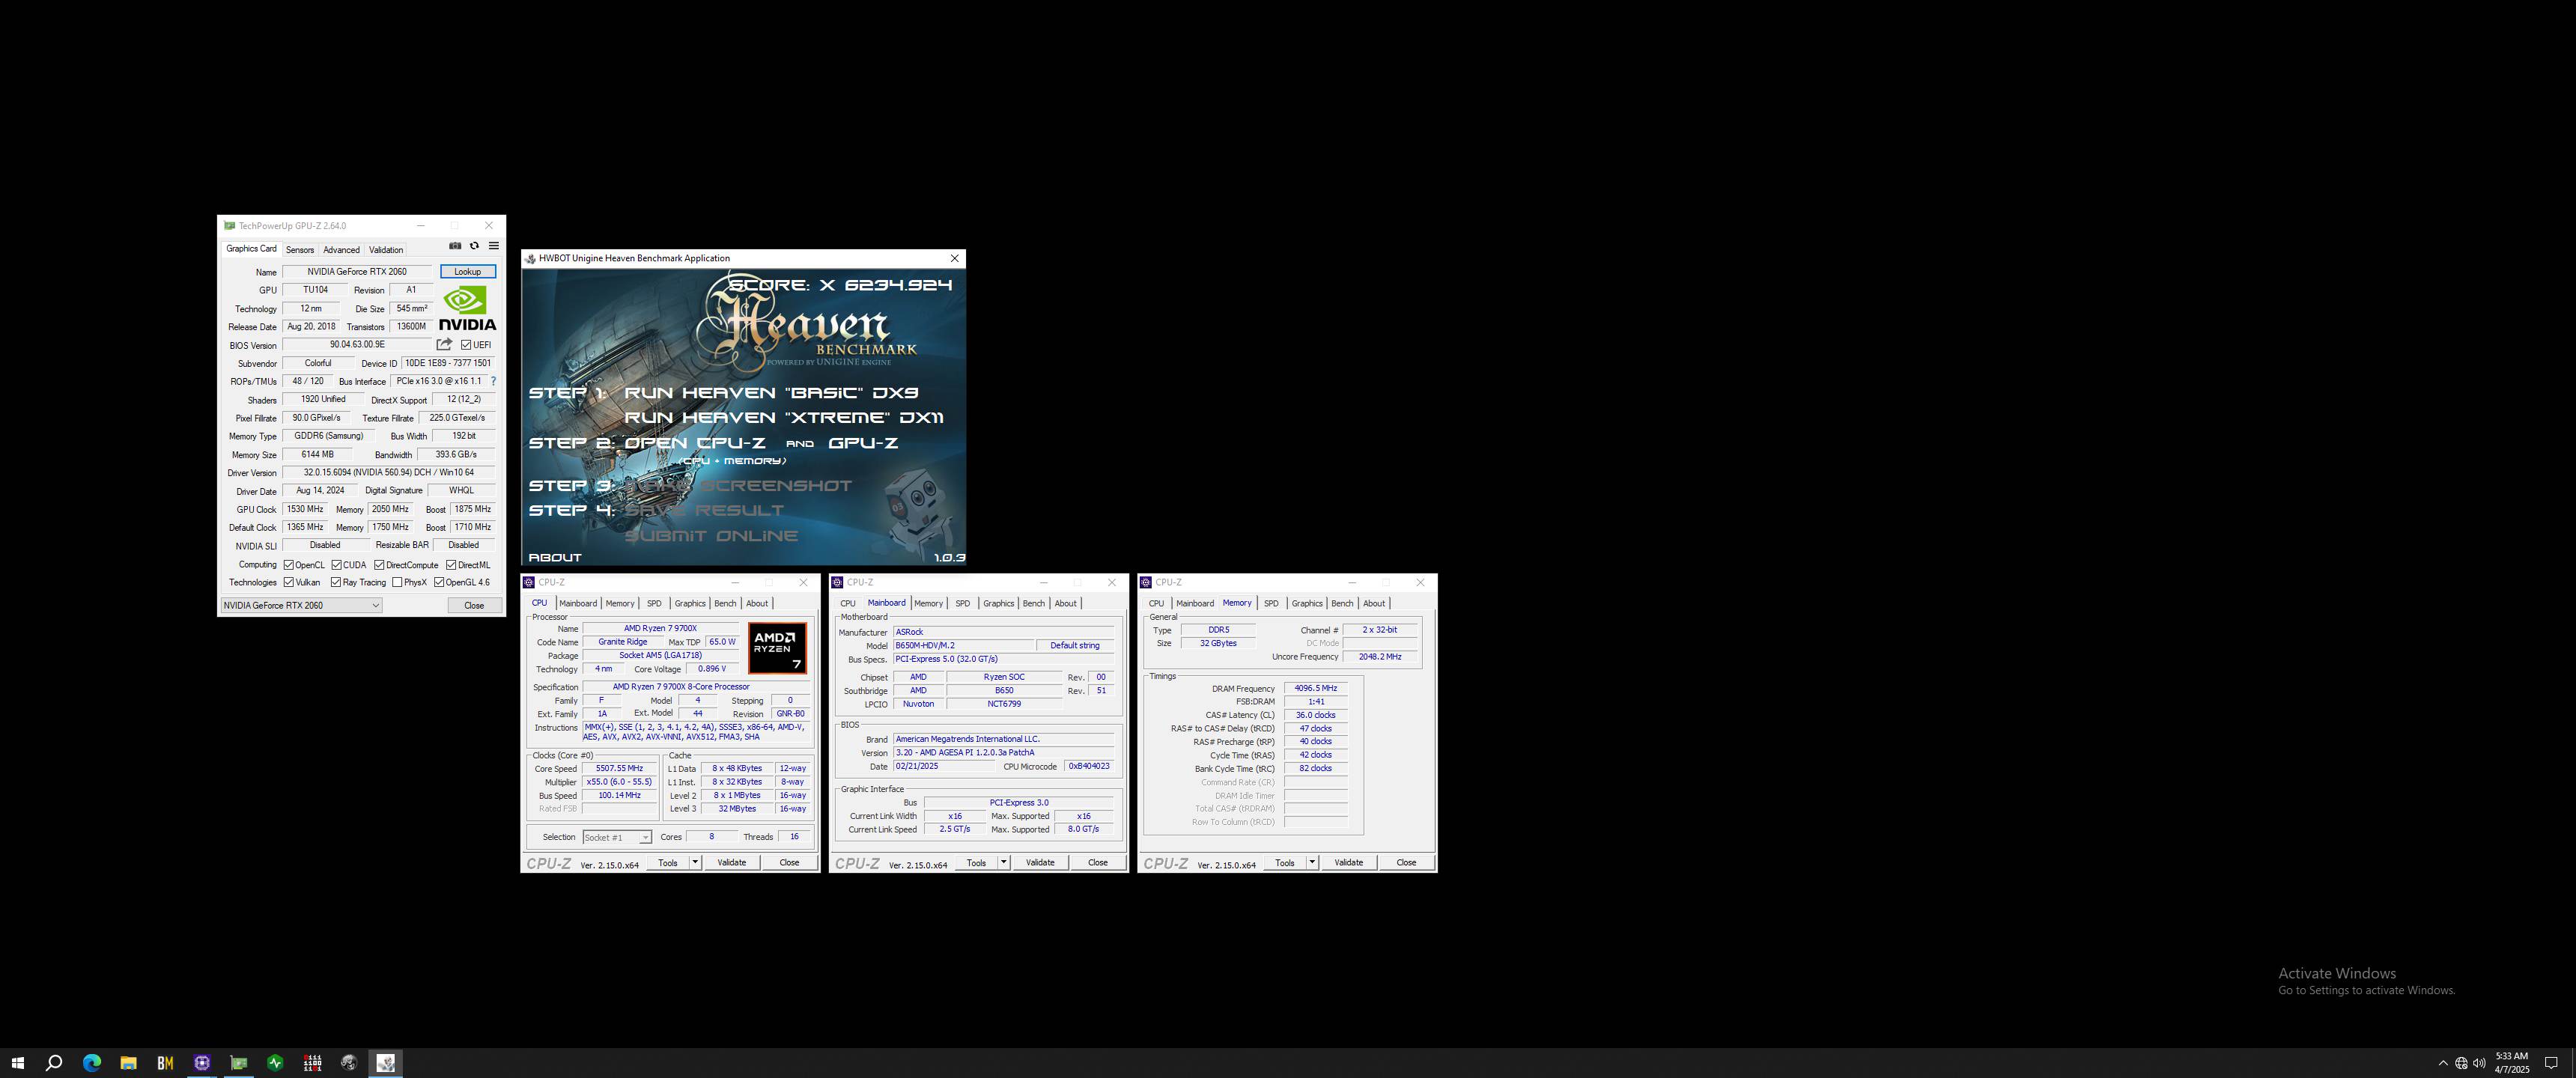Show hidden tray icons chevron

pyautogui.click(x=2443, y=1063)
